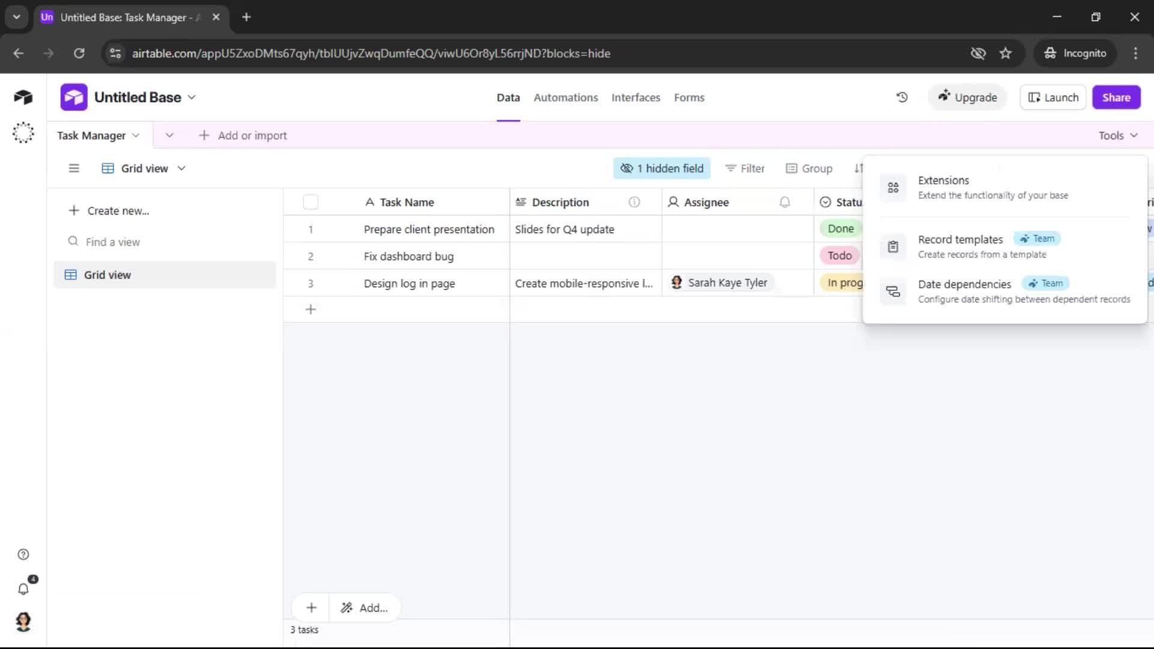Collapse the Tools dropdown
This screenshot has height=649, width=1154.
(x=1118, y=135)
